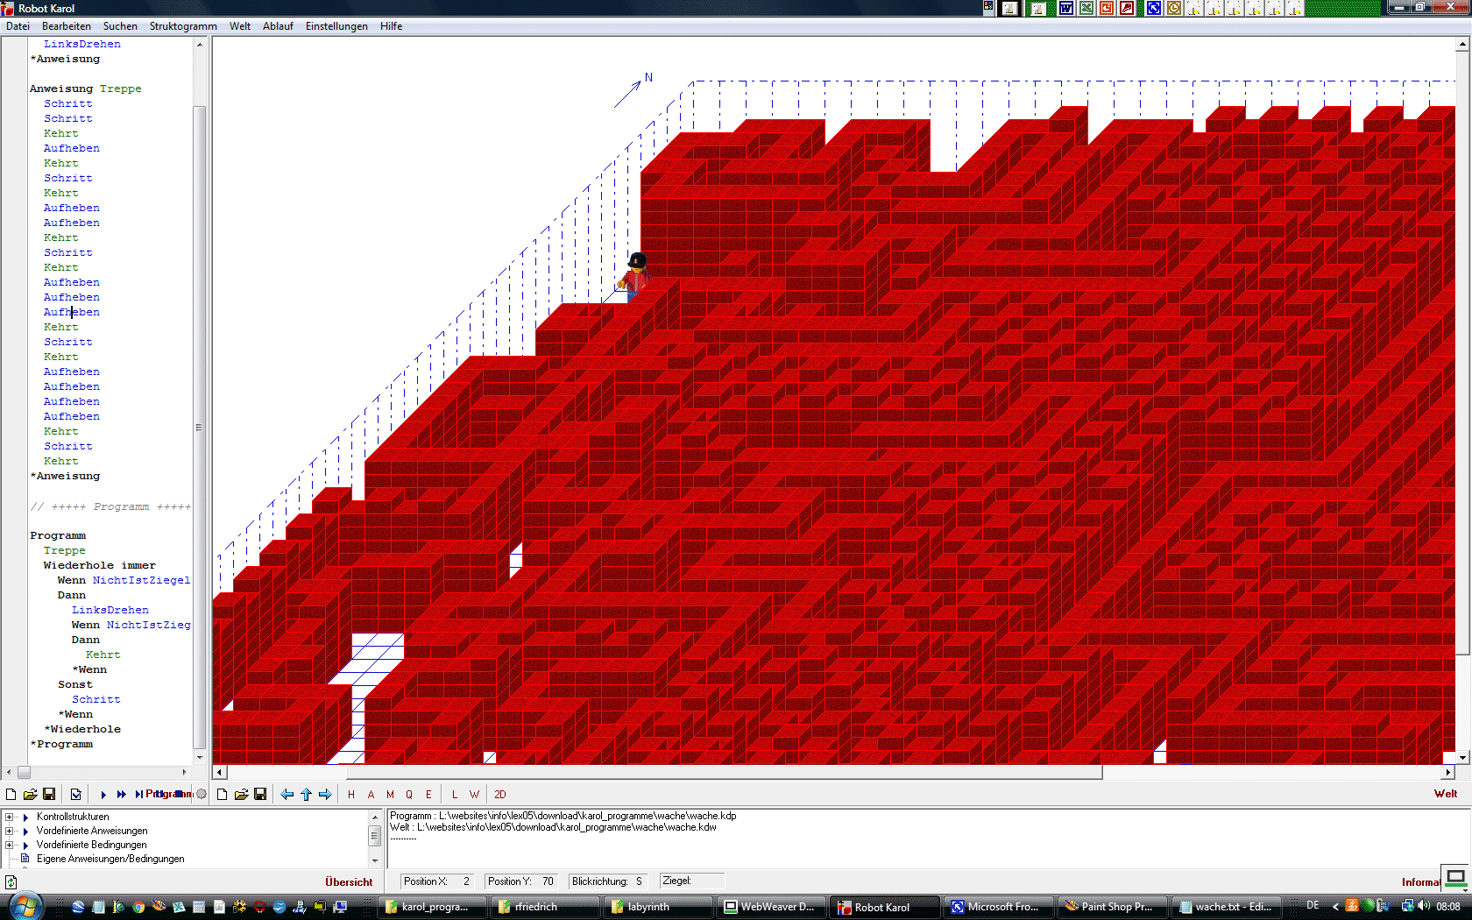The image size is (1472, 920).
Task: Switch to 2D world view
Action: point(499,794)
